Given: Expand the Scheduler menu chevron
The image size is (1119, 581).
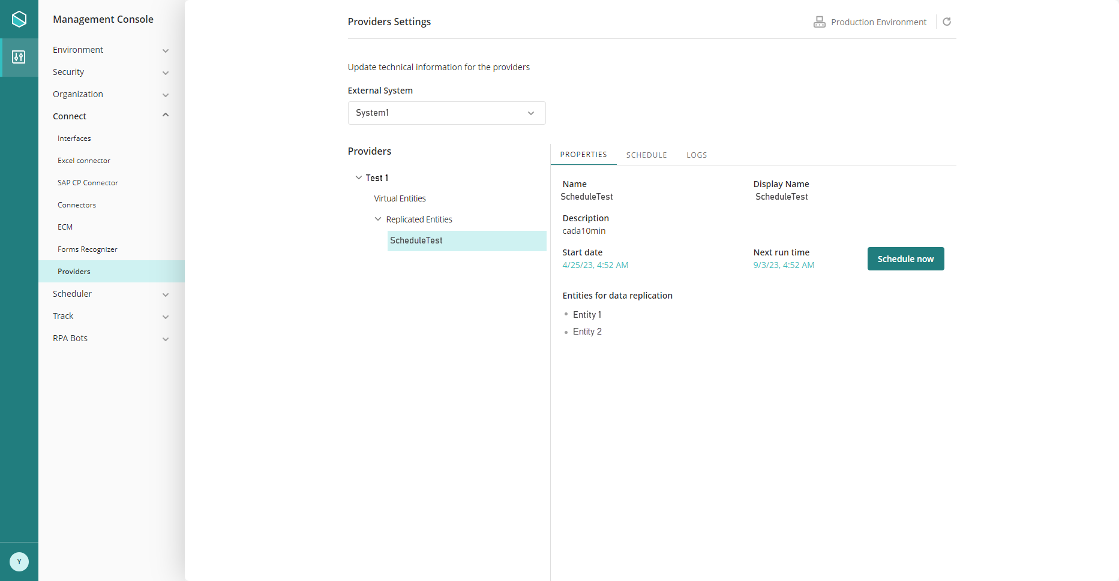Looking at the screenshot, I should pyautogui.click(x=166, y=294).
